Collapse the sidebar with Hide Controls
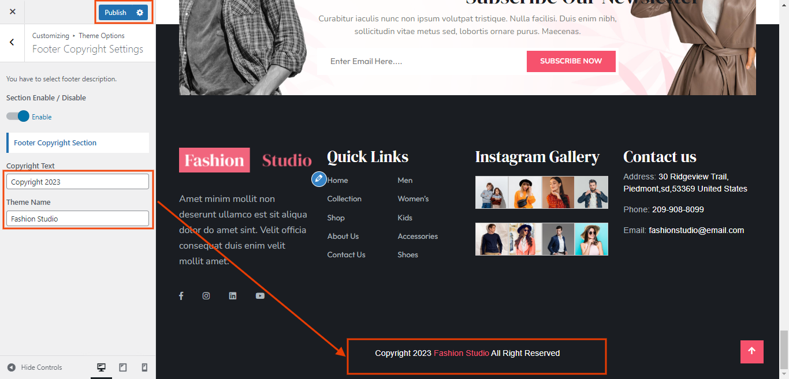Viewport: 789px width, 379px height. [35, 367]
